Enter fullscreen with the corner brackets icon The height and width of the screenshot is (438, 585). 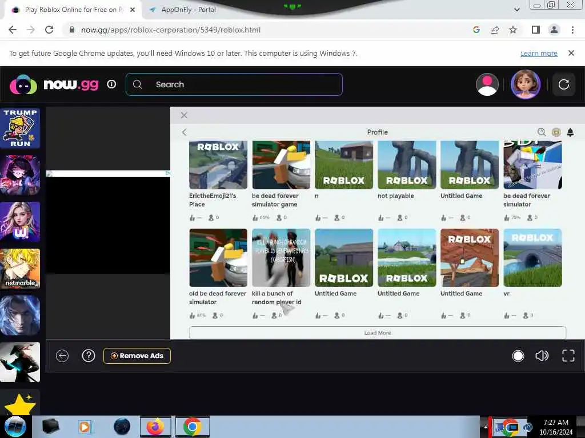568,356
